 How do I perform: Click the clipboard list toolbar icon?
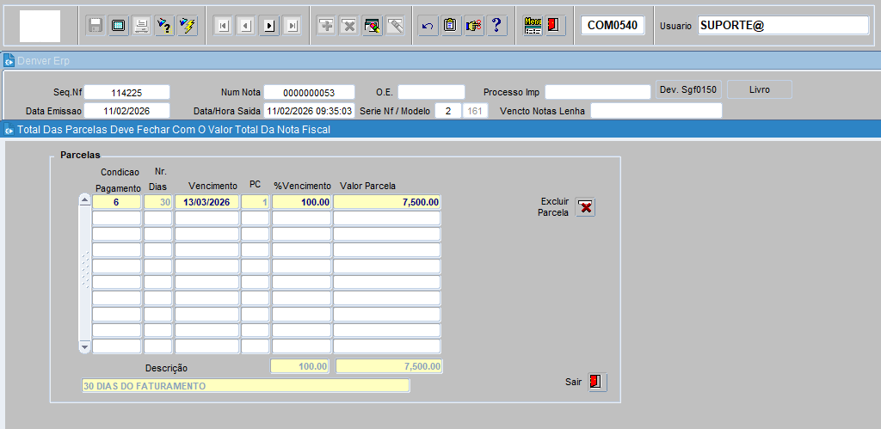(450, 26)
